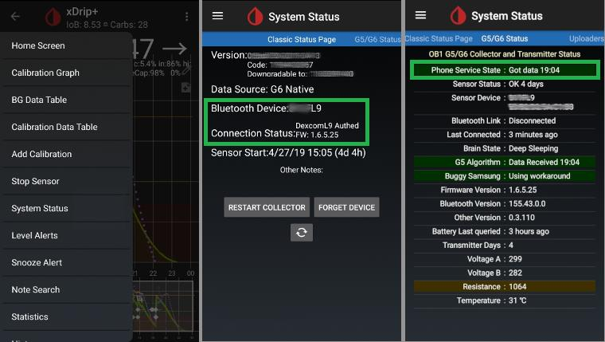605x342 pixels.
Task: Tap Sensor Status OK 4 days row
Action: click(504, 84)
